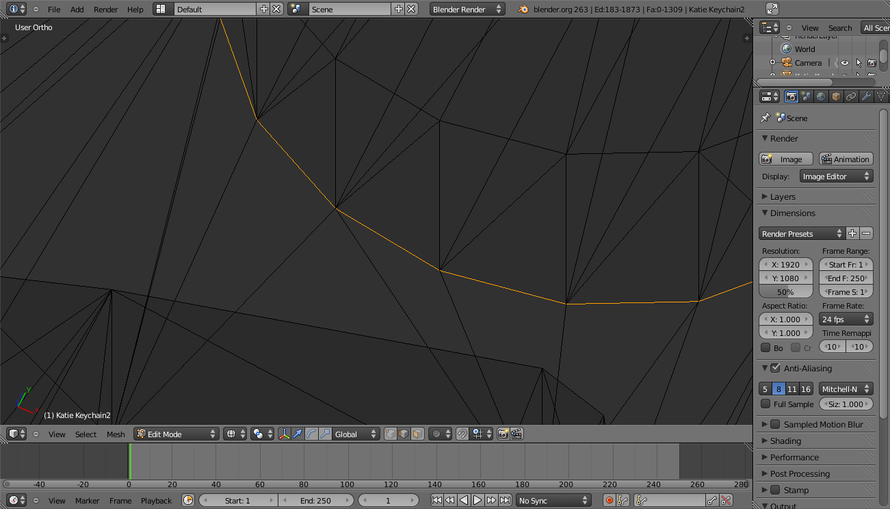
Task: Click the Image render button
Action: [x=785, y=159]
